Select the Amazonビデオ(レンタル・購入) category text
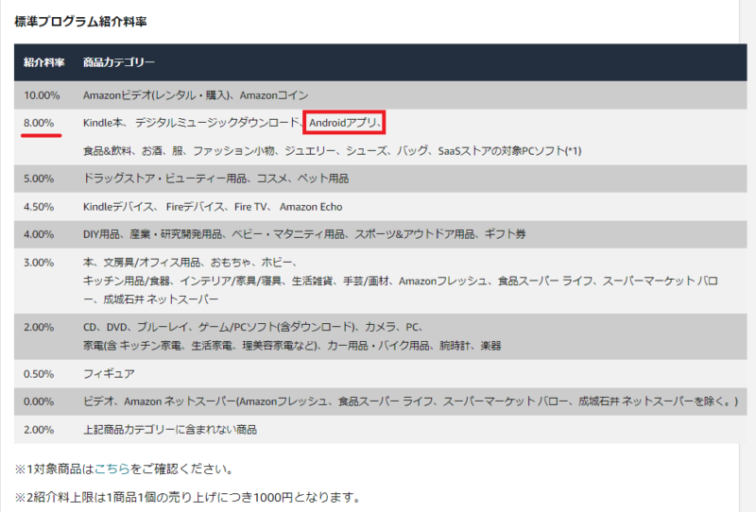 tap(156, 95)
